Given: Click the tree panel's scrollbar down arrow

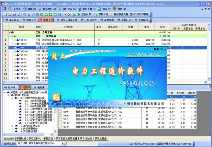Looking at the screenshot, I should 55,131.
